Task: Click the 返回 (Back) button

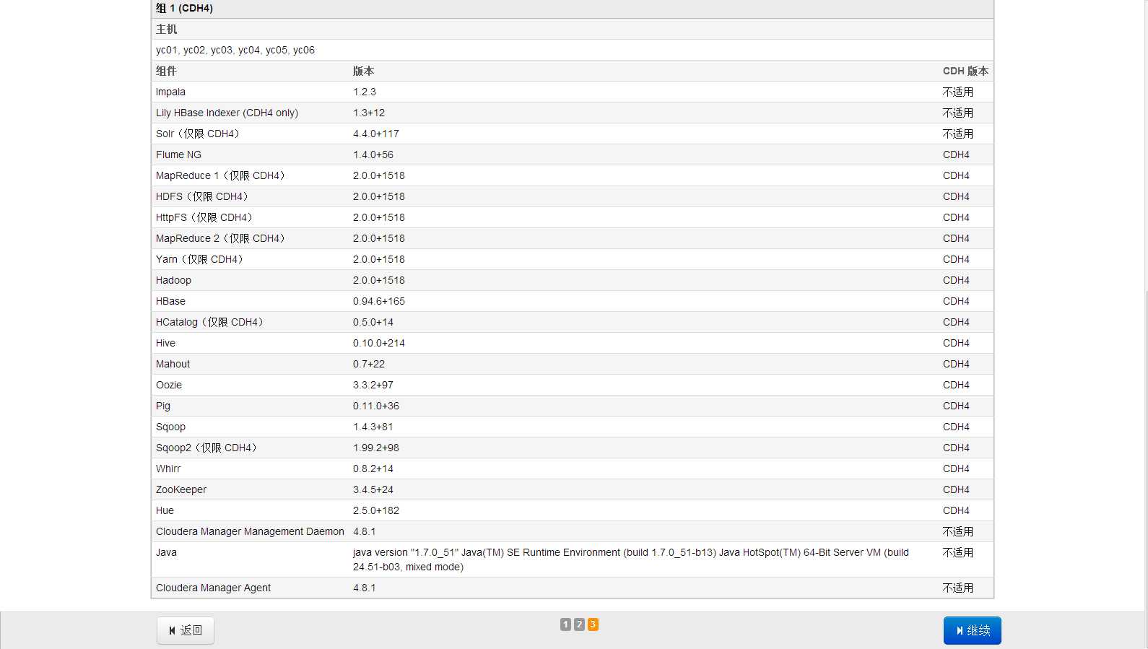Action: pos(186,630)
